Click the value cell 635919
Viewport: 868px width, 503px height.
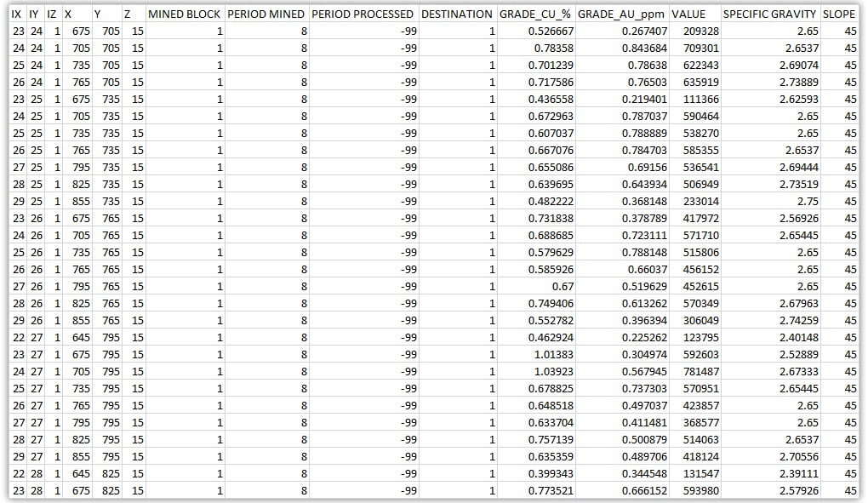(x=694, y=83)
